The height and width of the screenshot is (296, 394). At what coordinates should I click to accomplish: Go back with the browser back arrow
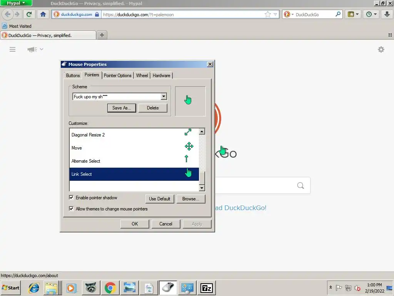(x=8, y=14)
